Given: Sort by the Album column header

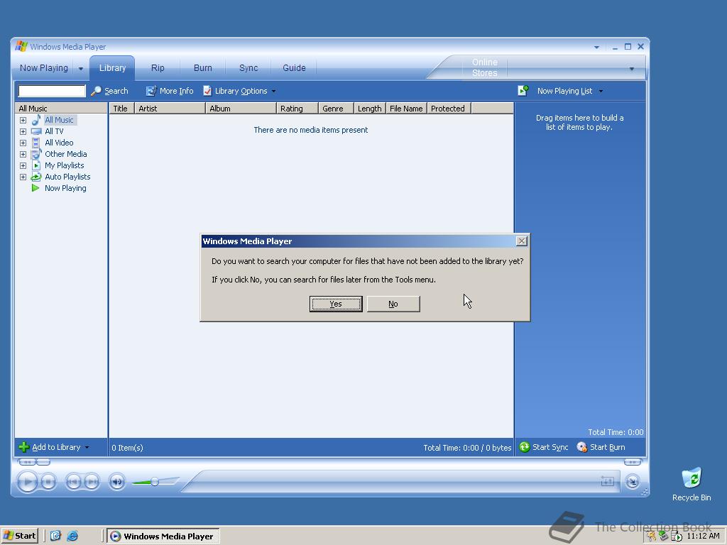Looking at the screenshot, I should pyautogui.click(x=241, y=109).
